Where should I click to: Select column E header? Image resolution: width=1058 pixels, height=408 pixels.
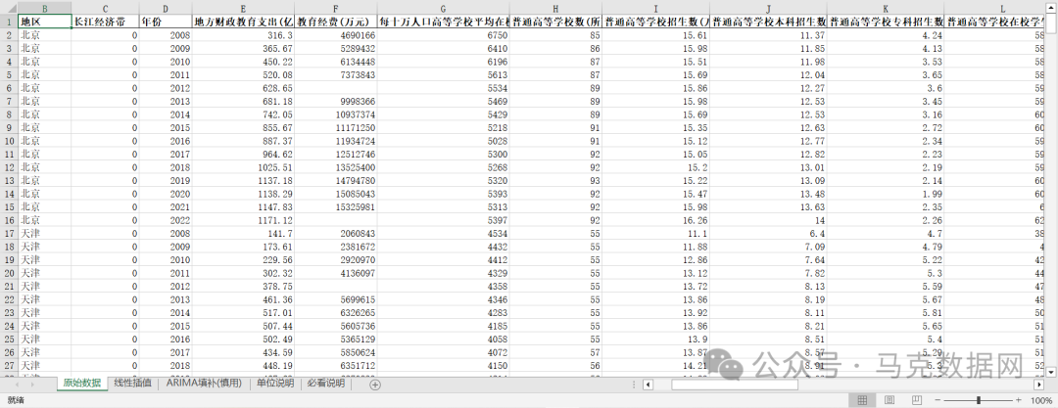(x=244, y=8)
